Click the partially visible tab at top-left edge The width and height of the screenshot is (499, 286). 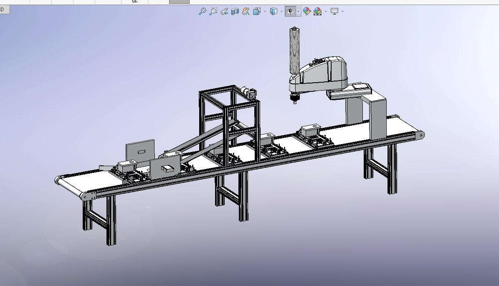[4, 10]
